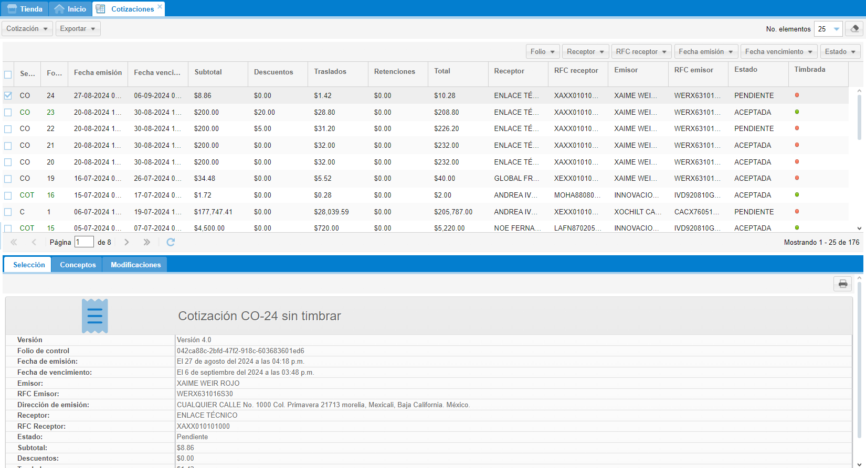Switch to the Conceptos tab
This screenshot has width=866, height=468.
pyautogui.click(x=78, y=265)
